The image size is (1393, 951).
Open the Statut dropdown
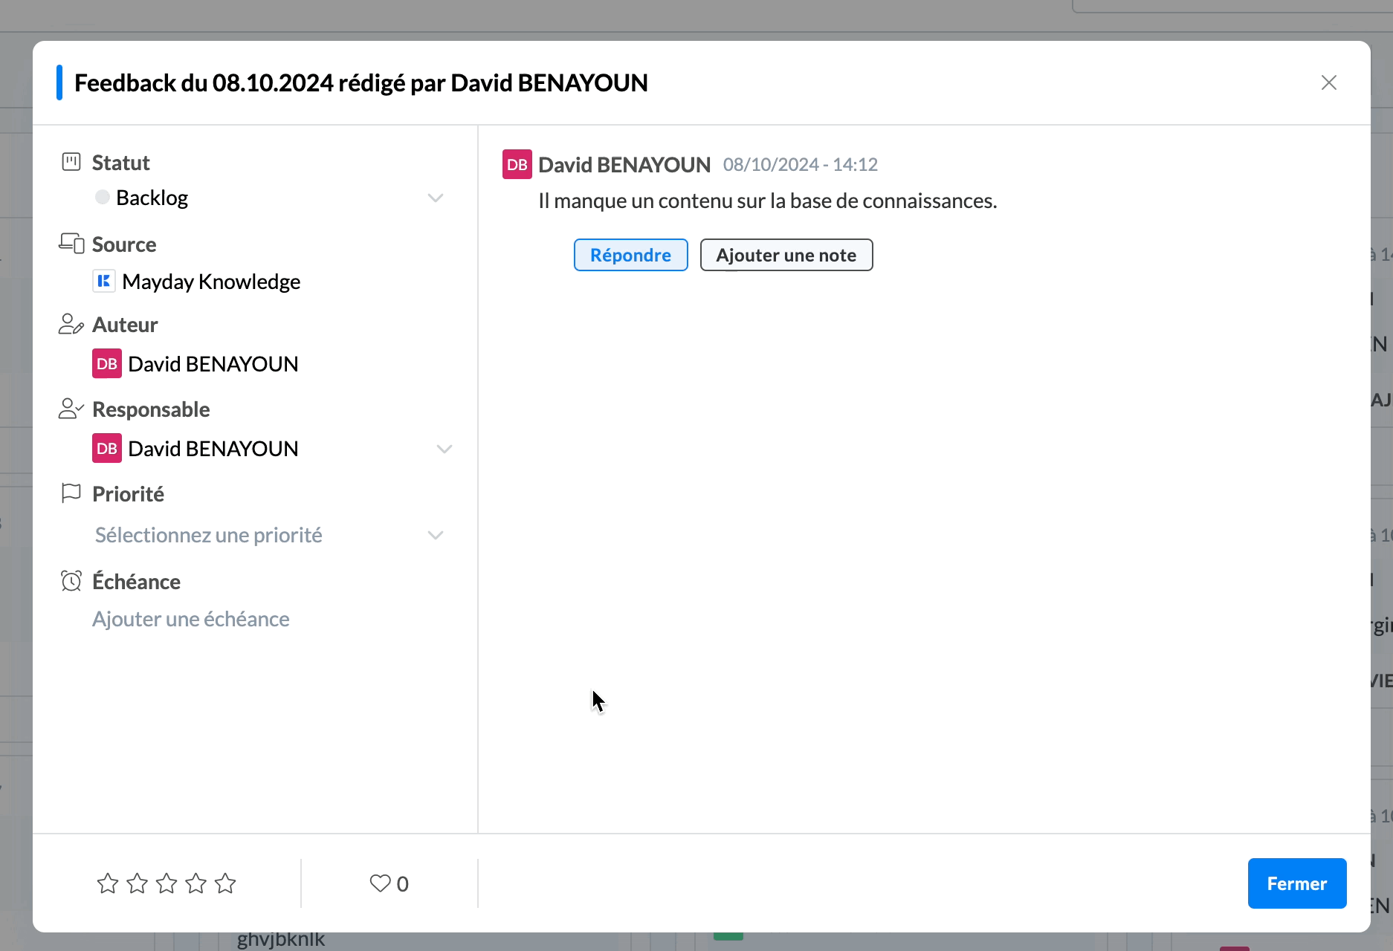coord(436,198)
